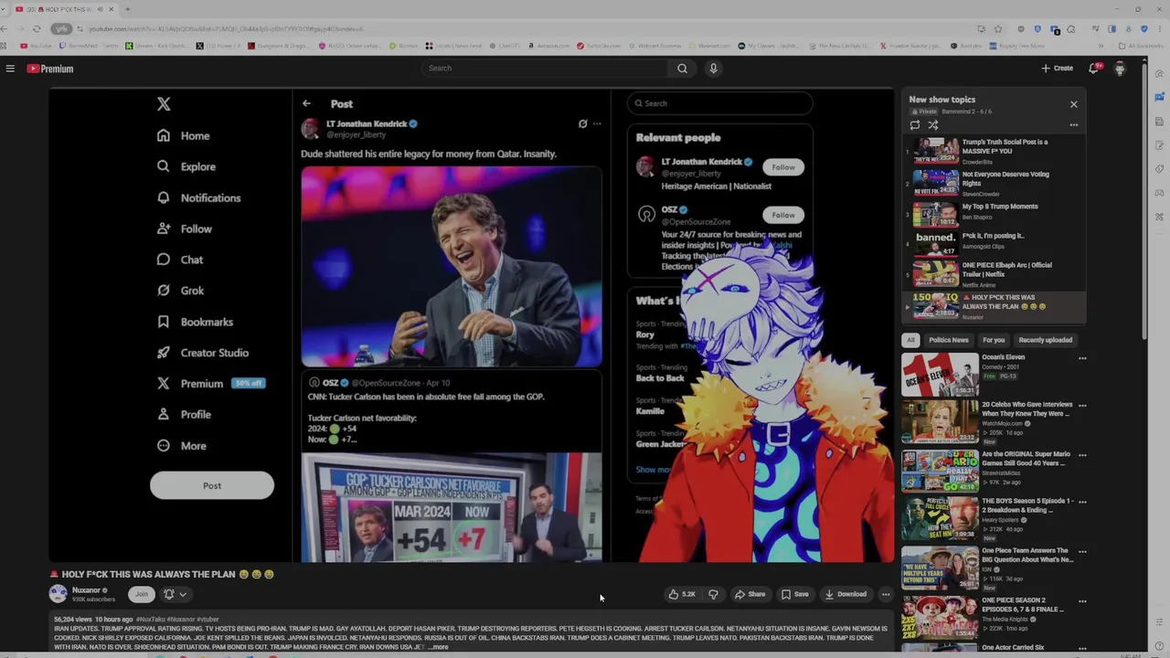Open more actions menu beside Download
The width and height of the screenshot is (1170, 658).
click(885, 594)
